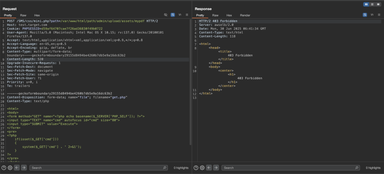Image resolution: width=384 pixels, height=174 pixels.
Task: Click the Response 0 highlights label
Action: (373, 168)
